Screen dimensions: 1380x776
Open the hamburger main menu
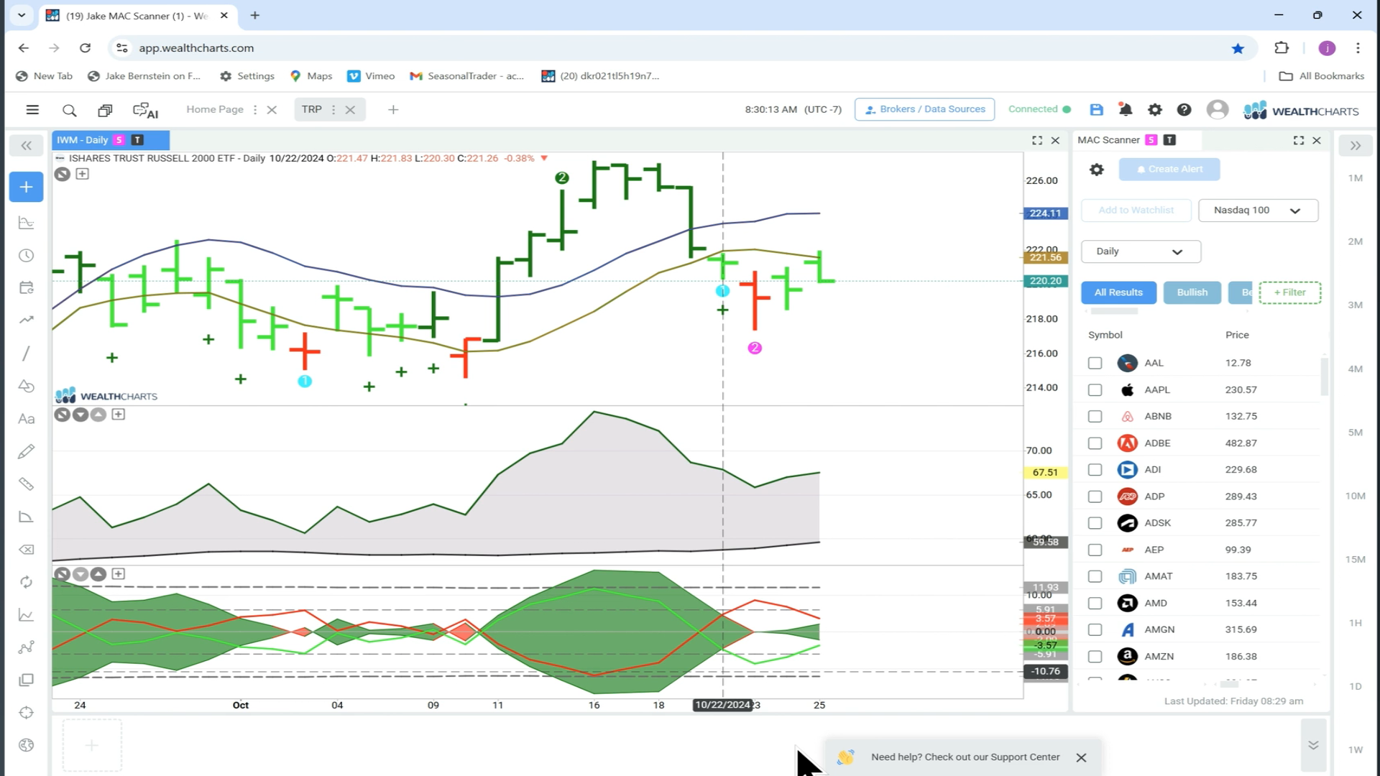click(32, 110)
